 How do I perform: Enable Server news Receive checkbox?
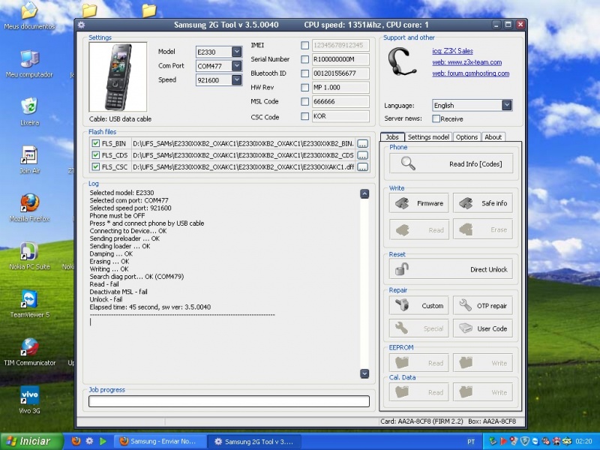[436, 118]
